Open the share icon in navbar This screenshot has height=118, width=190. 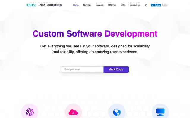[146, 5]
